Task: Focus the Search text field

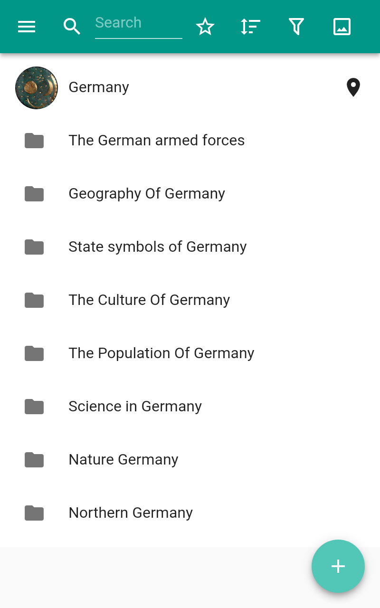Action: click(x=138, y=23)
